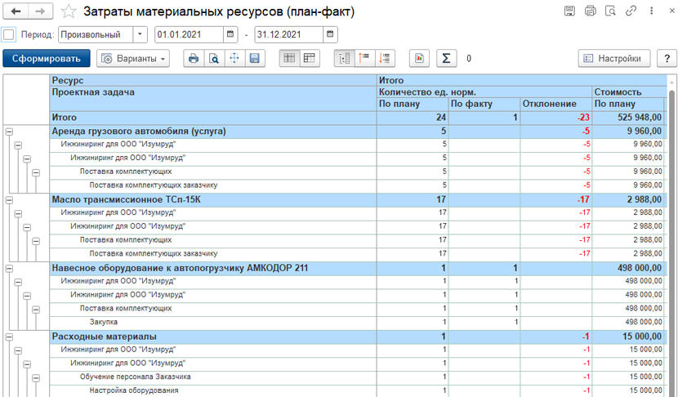Viewport: 678px width, 397px height.
Task: Select the Отклонение column header
Action: coord(555,104)
